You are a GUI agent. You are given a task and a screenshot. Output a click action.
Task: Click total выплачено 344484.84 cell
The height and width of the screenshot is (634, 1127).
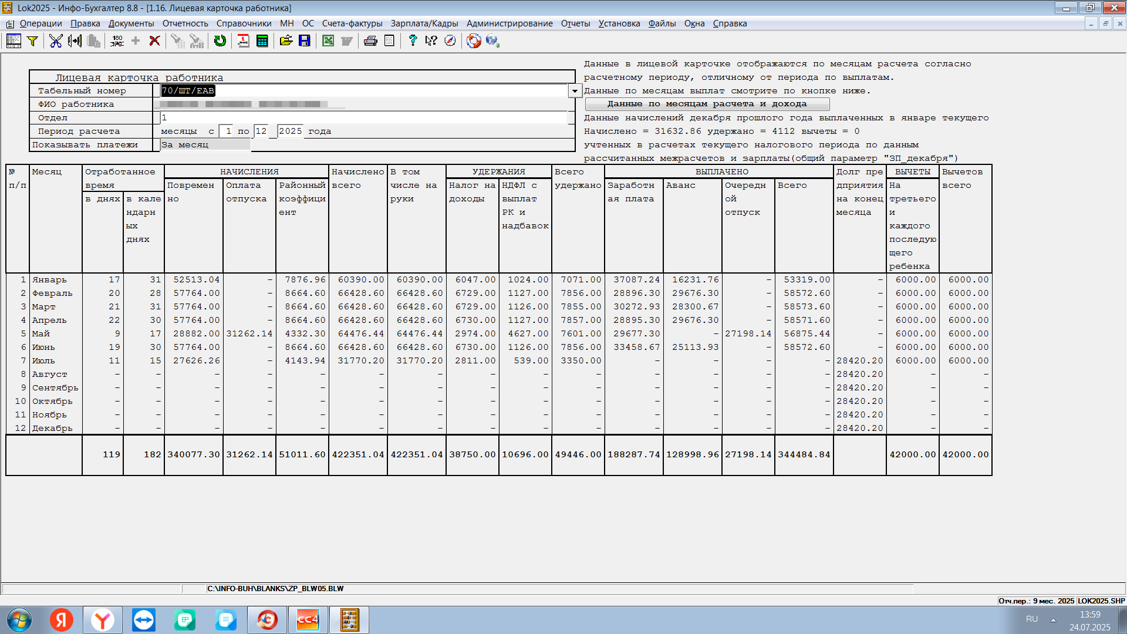pyautogui.click(x=804, y=454)
